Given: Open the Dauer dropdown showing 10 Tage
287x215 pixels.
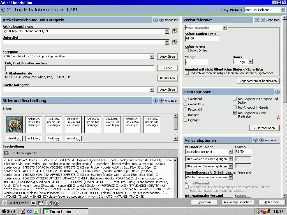Looking at the screenshot, I should (250, 62).
